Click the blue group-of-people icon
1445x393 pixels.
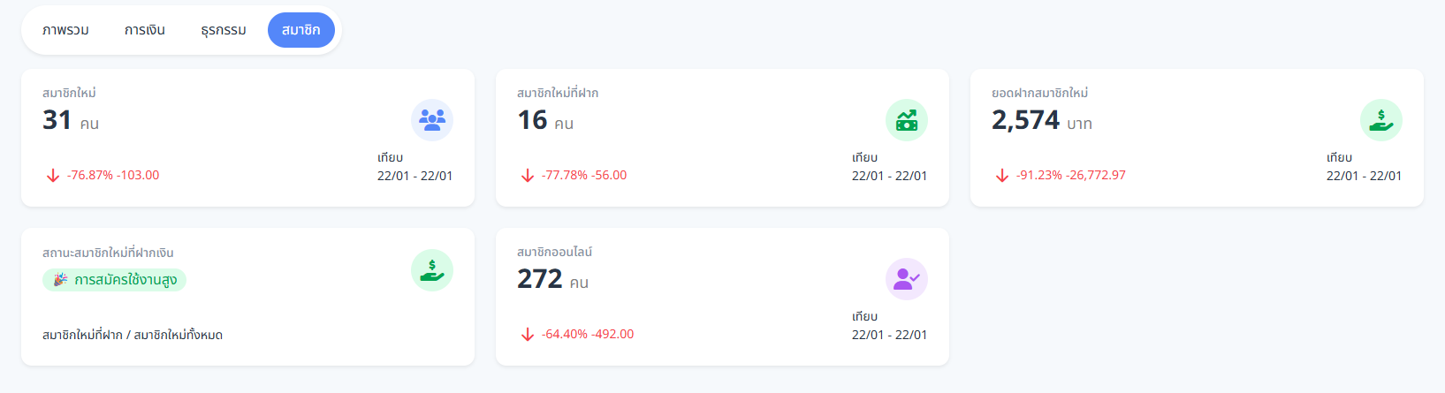pos(432,120)
